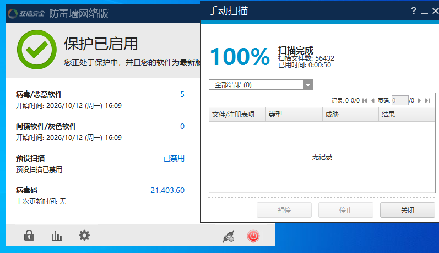Go to next page of scan records
The height and width of the screenshot is (253, 439).
(419, 100)
